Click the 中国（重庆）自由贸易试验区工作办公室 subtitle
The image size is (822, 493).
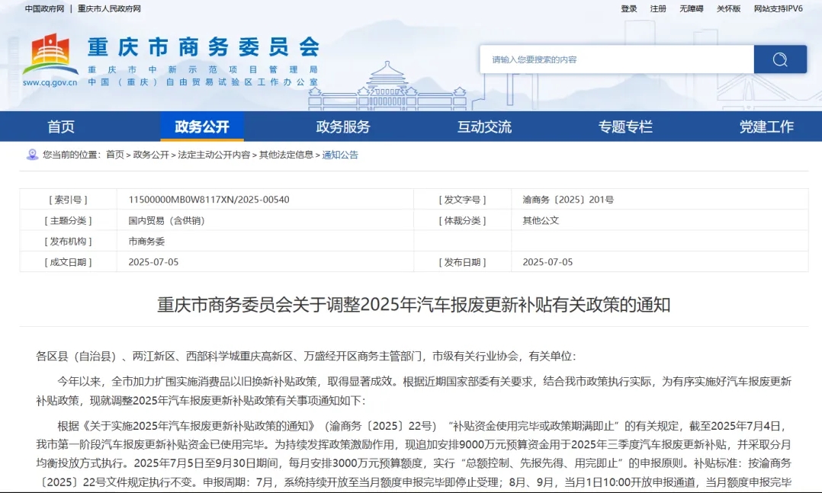203,82
